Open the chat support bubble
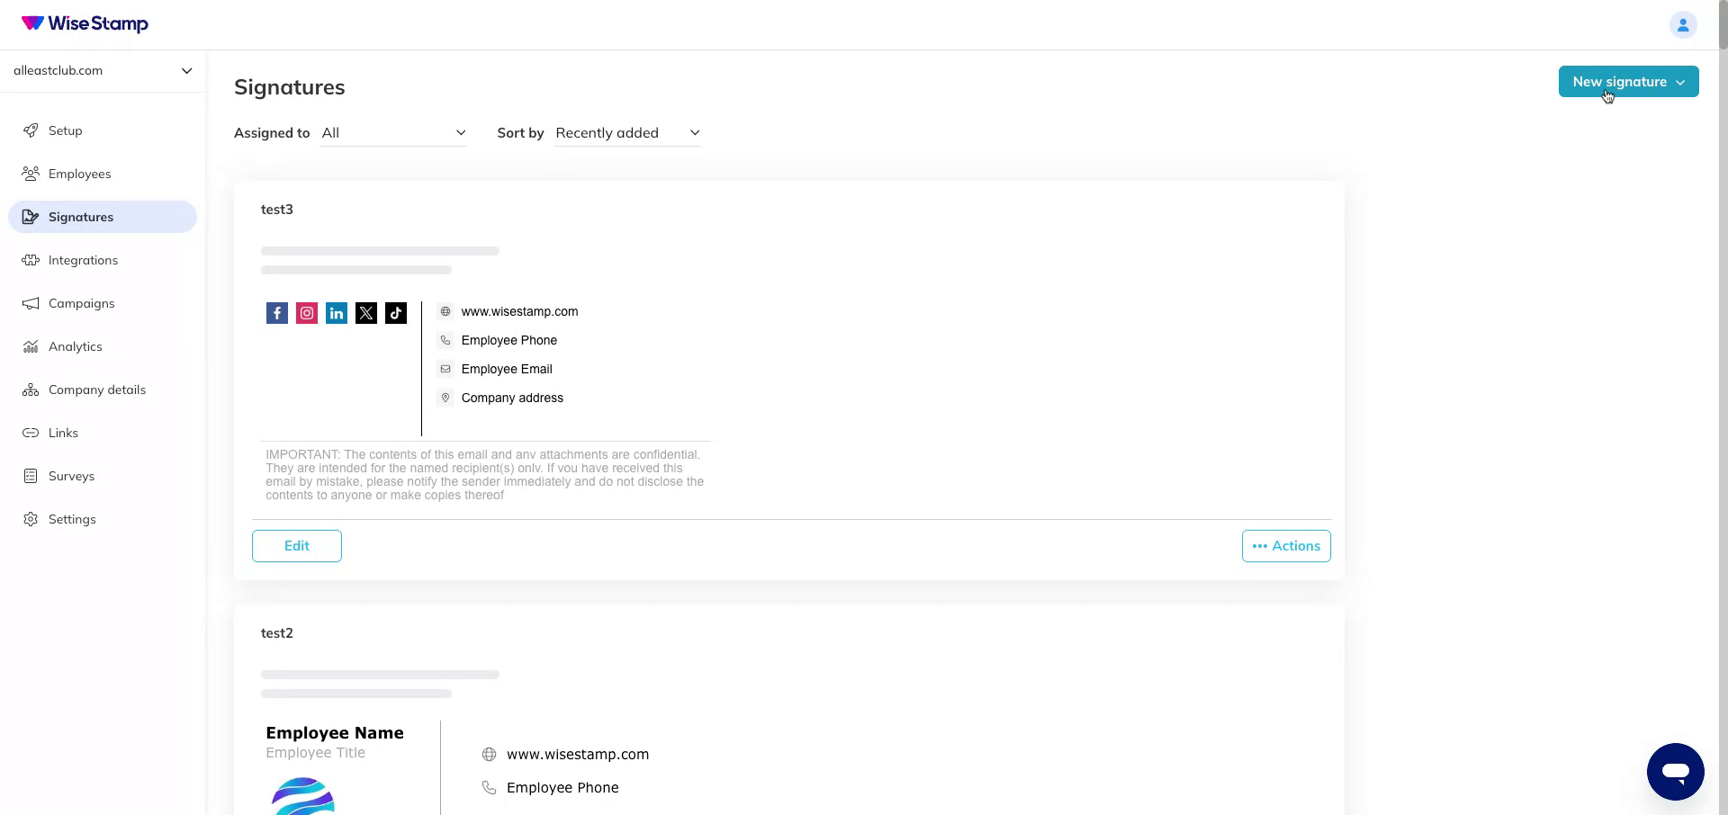This screenshot has width=1728, height=815. pyautogui.click(x=1676, y=771)
